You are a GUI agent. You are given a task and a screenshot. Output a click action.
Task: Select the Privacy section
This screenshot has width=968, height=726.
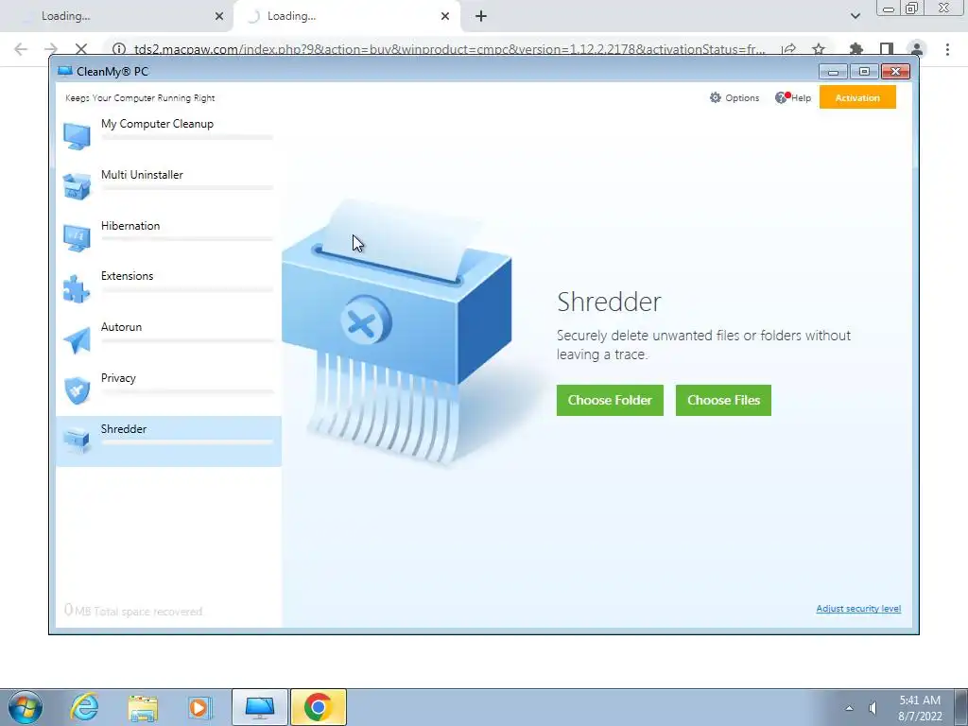coord(168,390)
